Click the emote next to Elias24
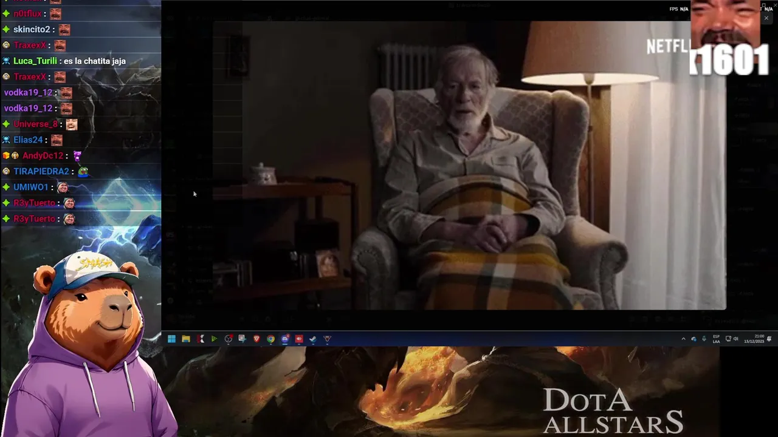The height and width of the screenshot is (437, 778). tap(57, 140)
